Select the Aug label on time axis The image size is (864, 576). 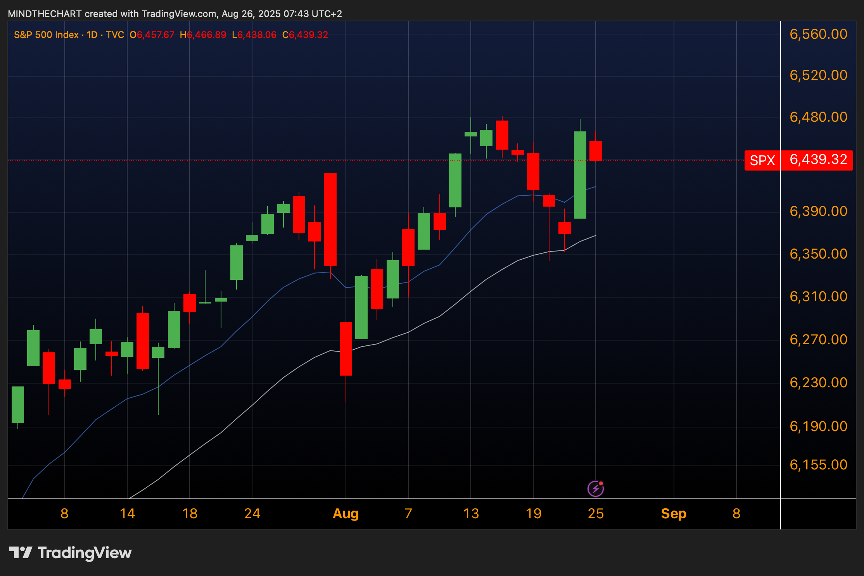pos(346,514)
